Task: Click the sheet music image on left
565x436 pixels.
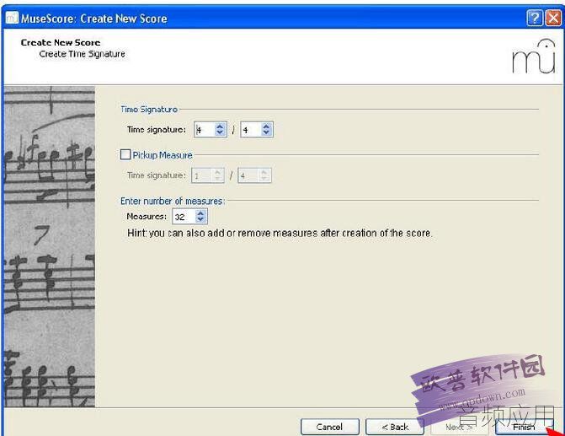Action: click(50, 246)
